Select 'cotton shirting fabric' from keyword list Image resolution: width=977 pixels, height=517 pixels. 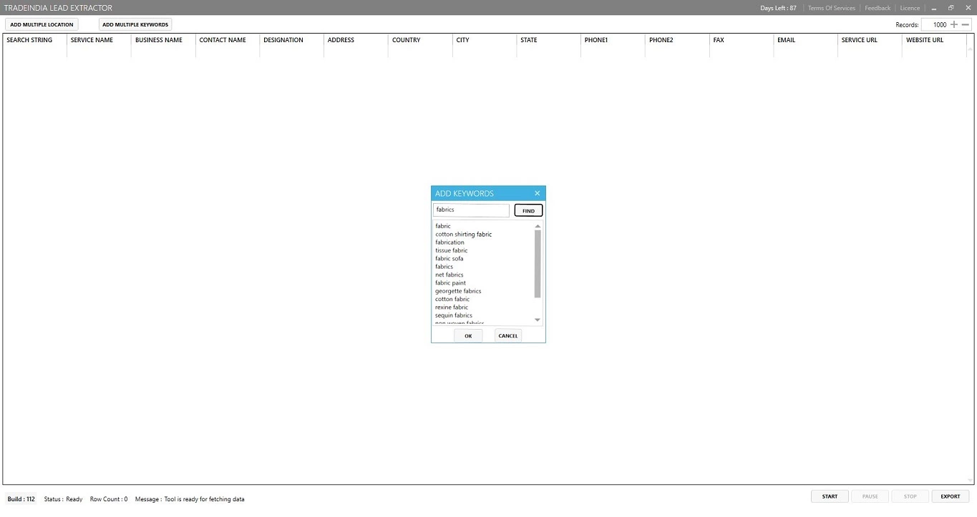coord(463,235)
